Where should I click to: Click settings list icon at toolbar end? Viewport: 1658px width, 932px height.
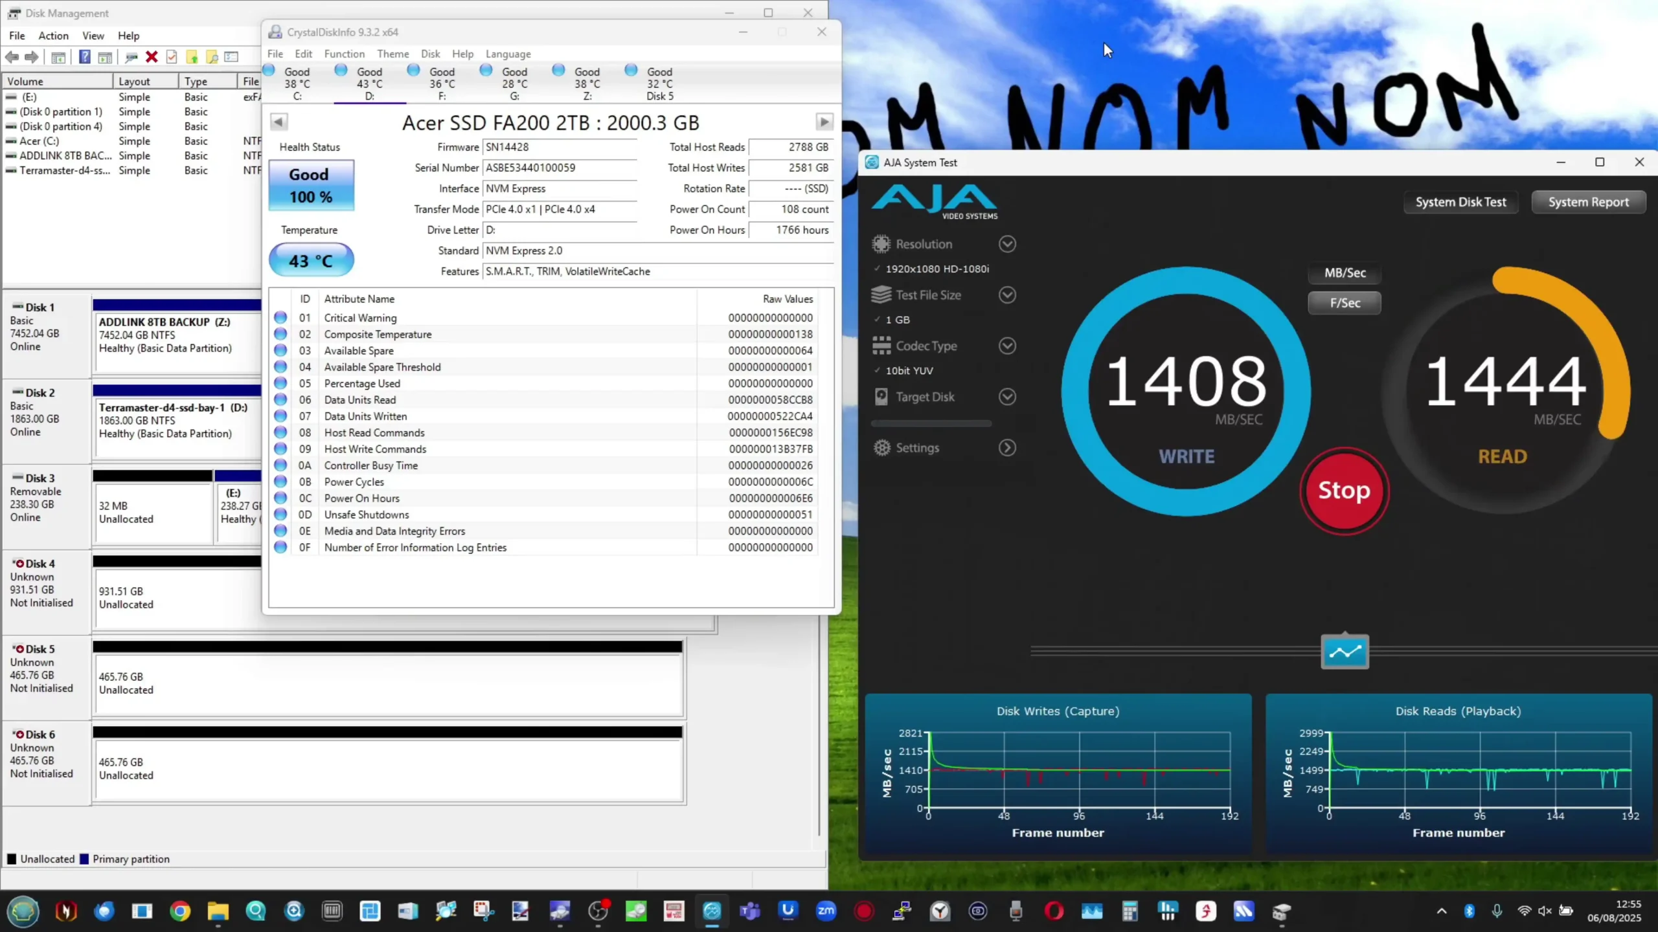pyautogui.click(x=231, y=57)
